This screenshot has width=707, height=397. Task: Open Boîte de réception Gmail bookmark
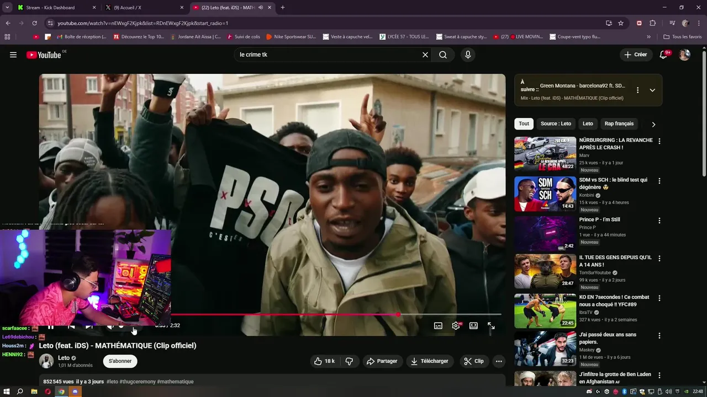click(x=81, y=37)
